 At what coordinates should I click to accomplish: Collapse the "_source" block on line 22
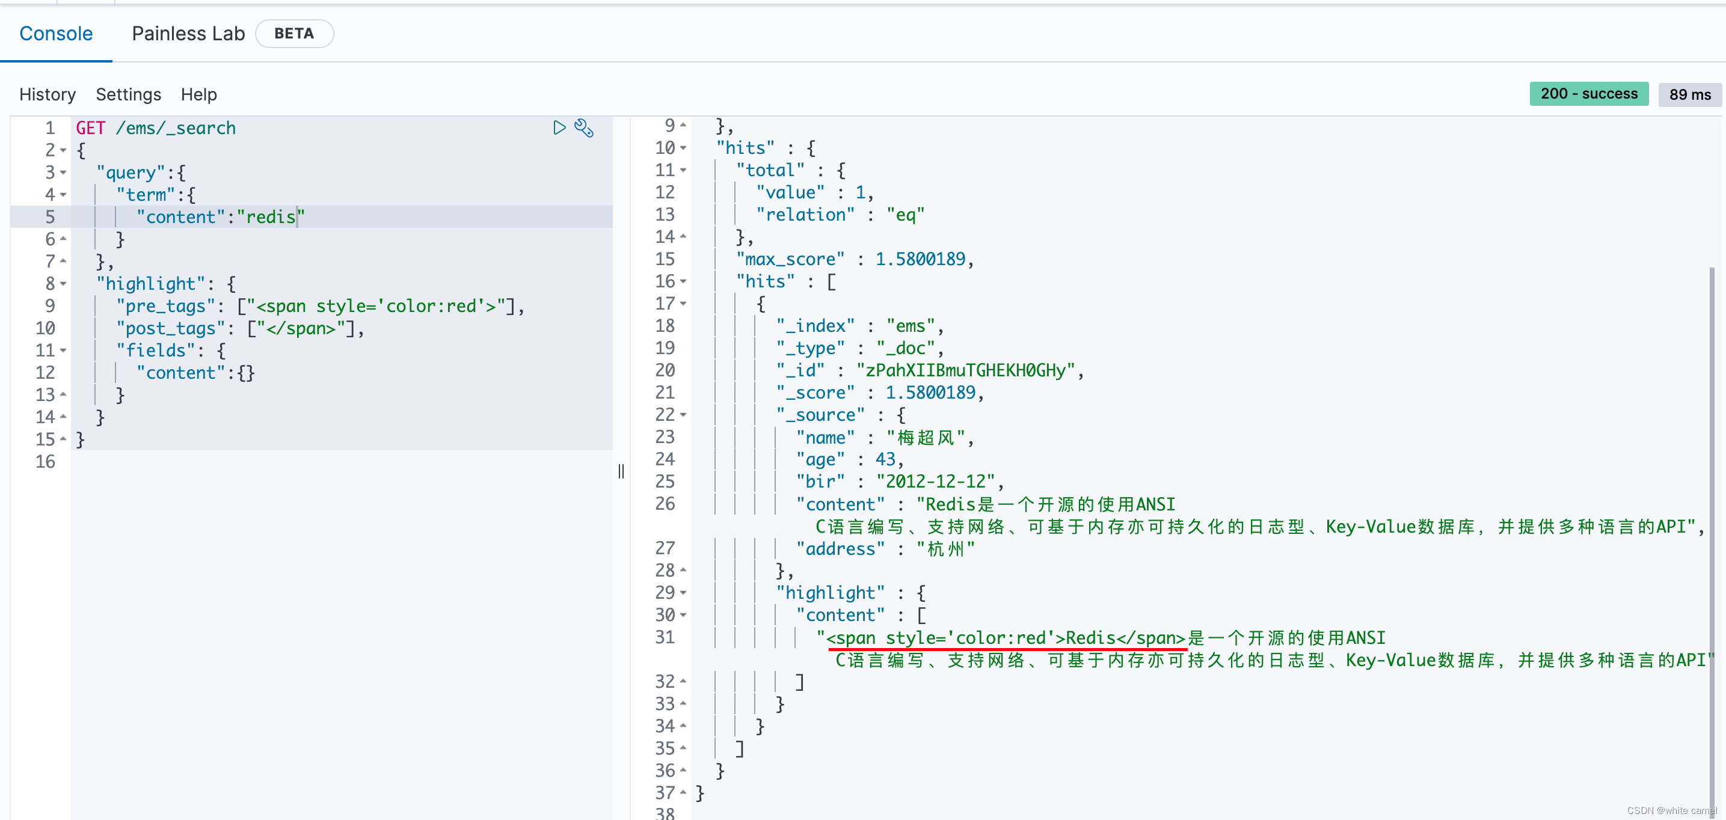[x=683, y=415]
